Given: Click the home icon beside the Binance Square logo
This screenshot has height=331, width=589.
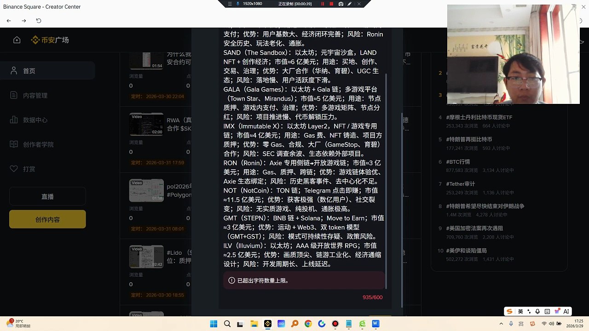Looking at the screenshot, I should tap(17, 40).
